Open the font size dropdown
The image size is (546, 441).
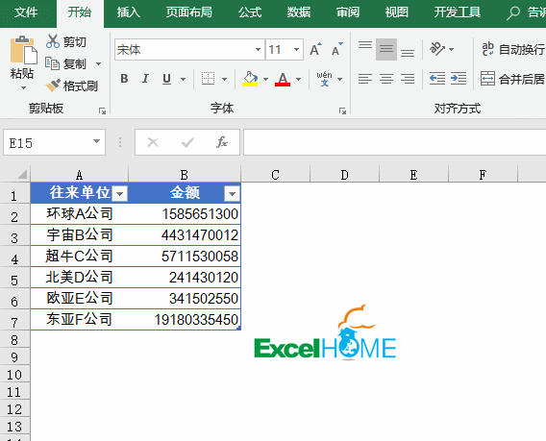tap(296, 49)
